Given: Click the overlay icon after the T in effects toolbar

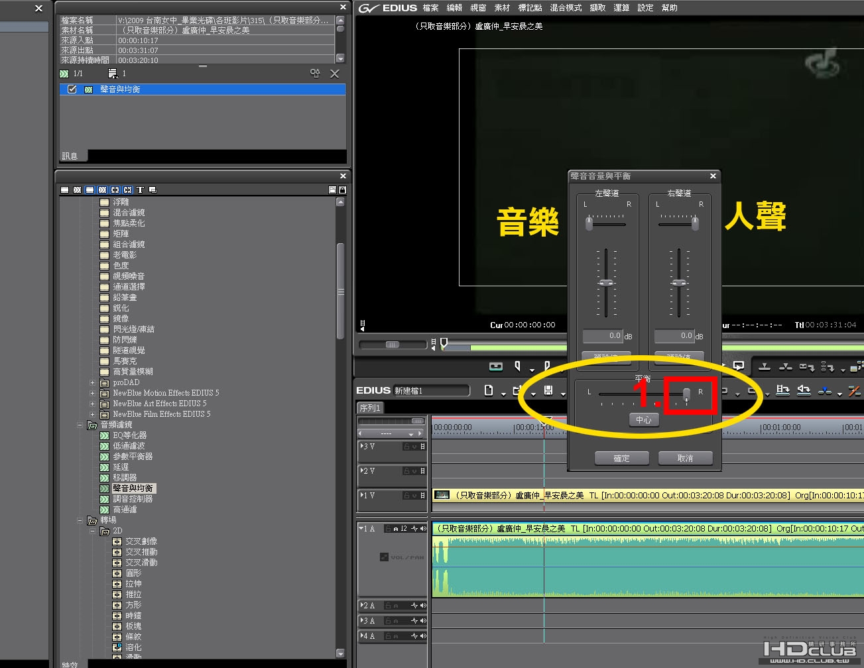Looking at the screenshot, I should click(153, 190).
